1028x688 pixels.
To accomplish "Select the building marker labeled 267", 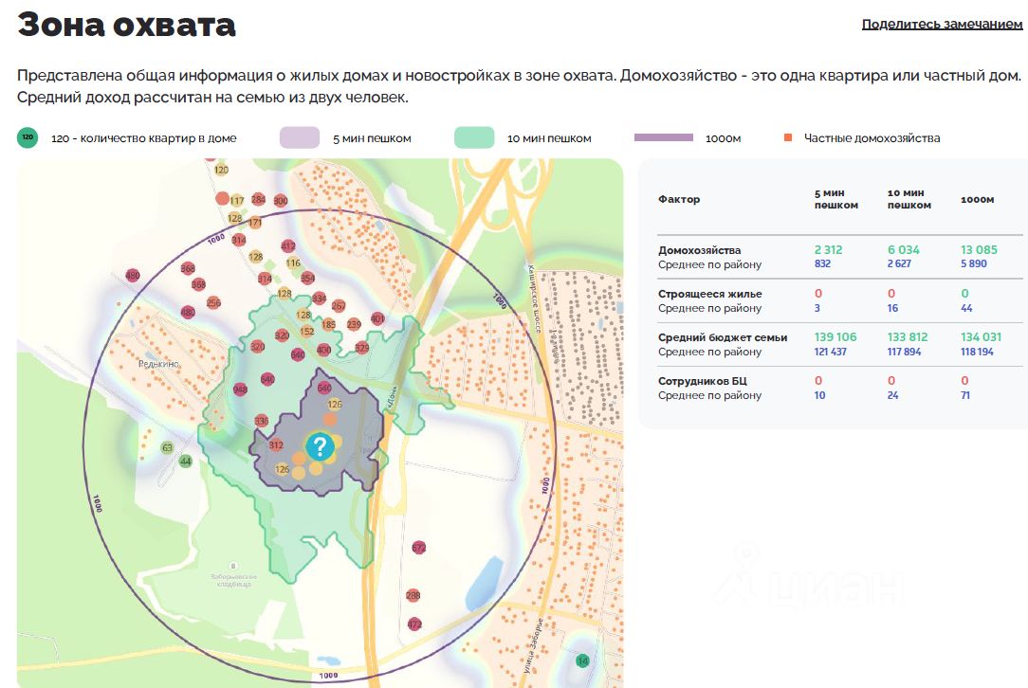I will 339,306.
